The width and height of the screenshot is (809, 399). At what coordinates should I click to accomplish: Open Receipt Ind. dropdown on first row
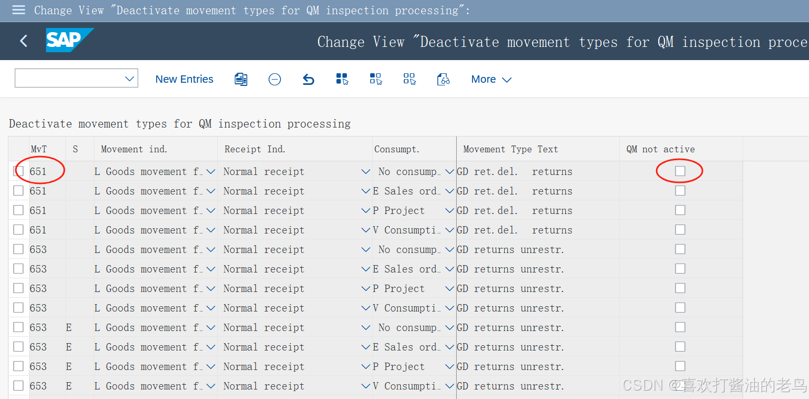366,171
